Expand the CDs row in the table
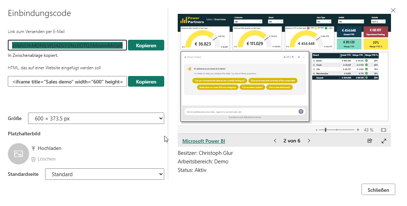Screen dimensions: 407x206 point(314,69)
